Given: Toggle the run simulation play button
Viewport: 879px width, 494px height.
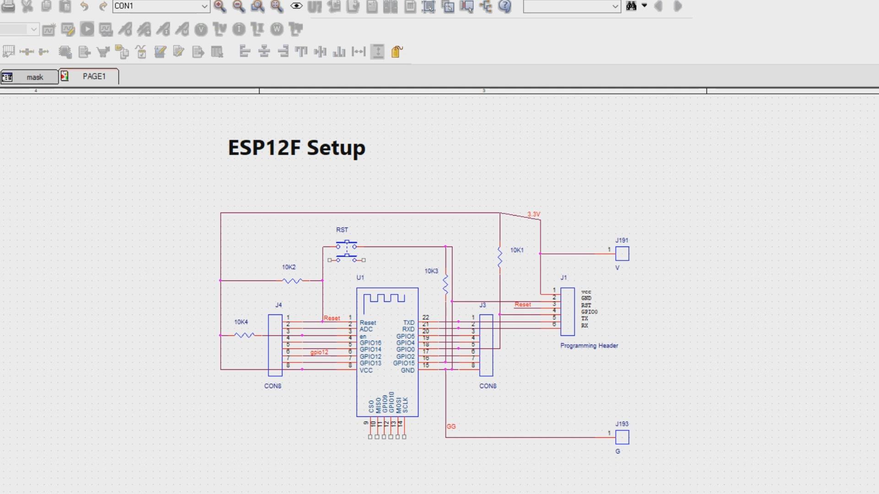Looking at the screenshot, I should (87, 30).
